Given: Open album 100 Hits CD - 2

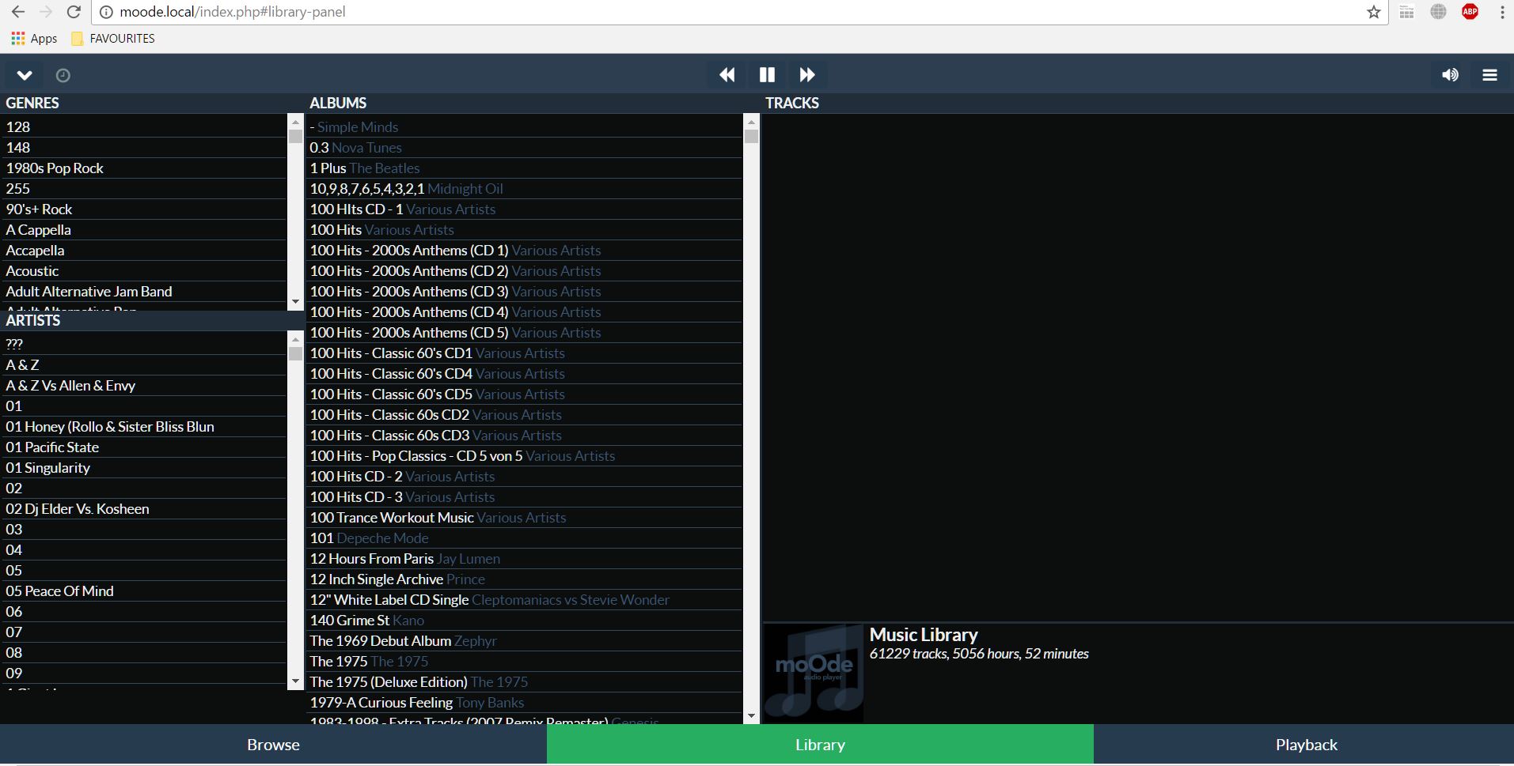Looking at the screenshot, I should click(524, 476).
